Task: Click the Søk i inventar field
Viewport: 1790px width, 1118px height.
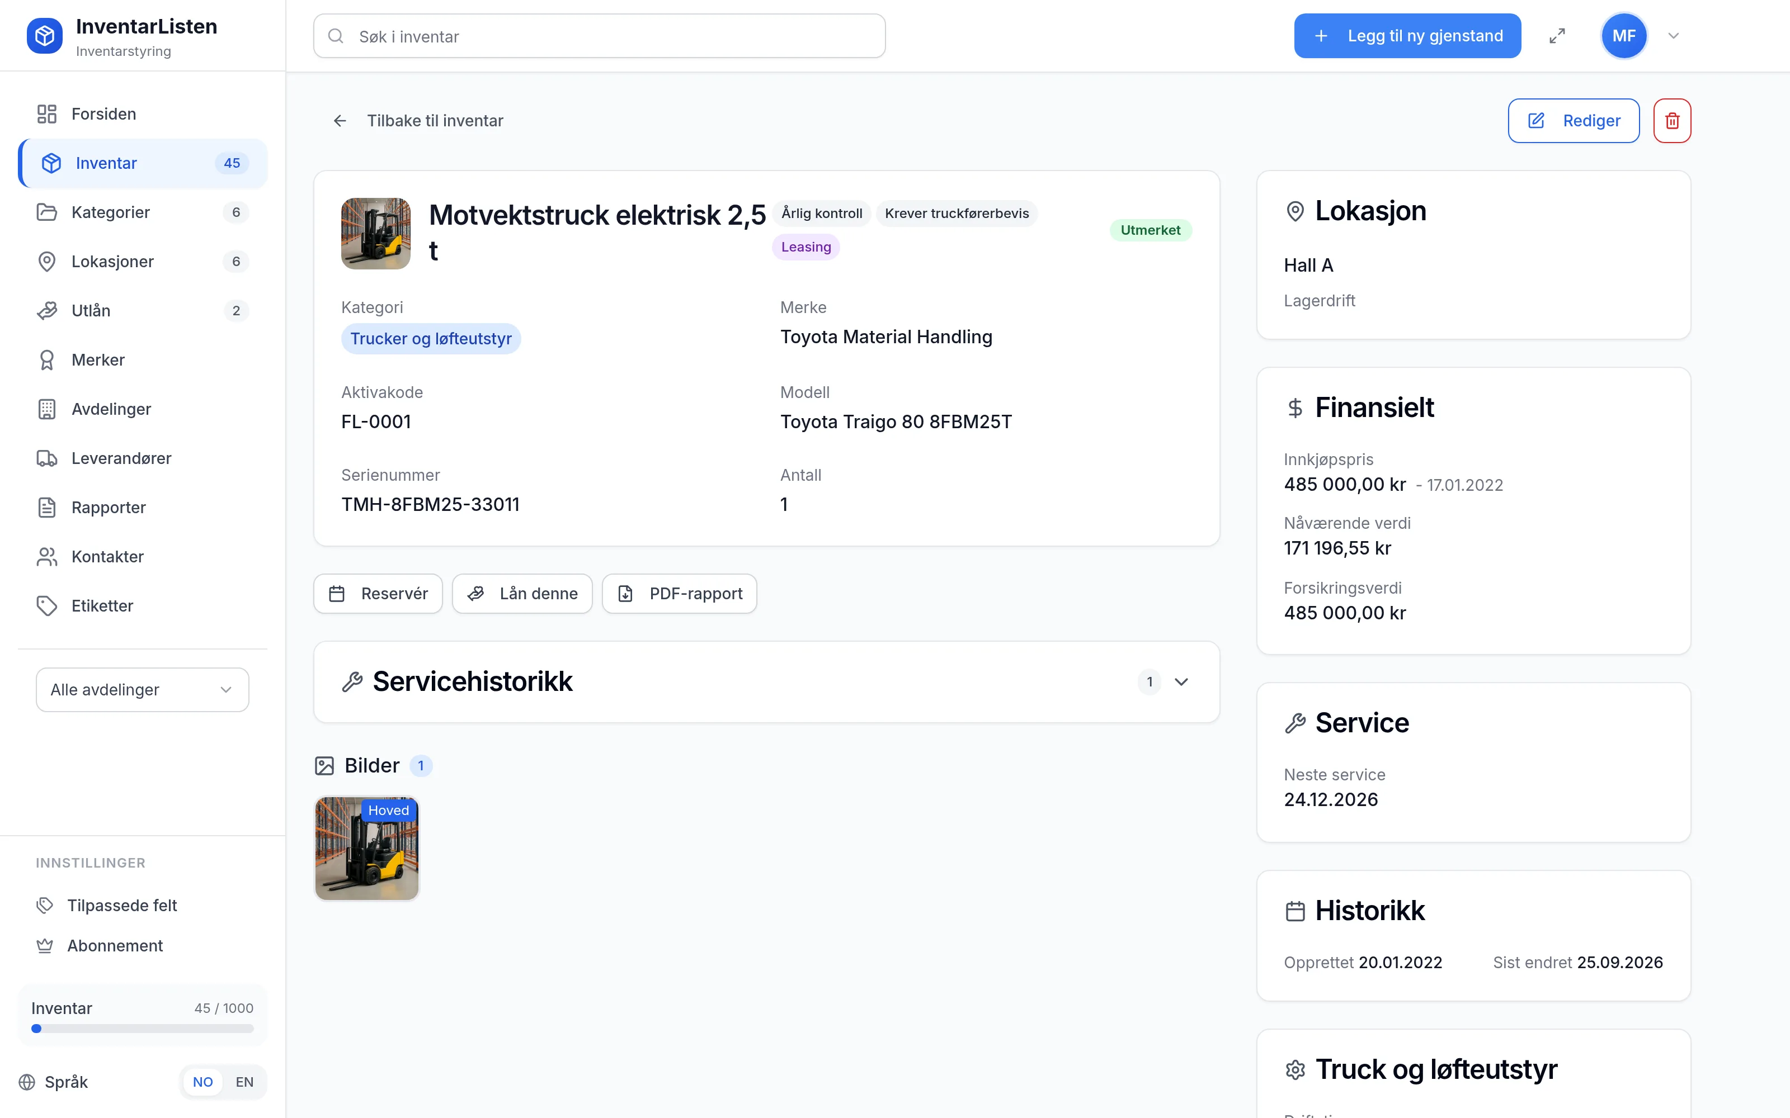Action: [x=599, y=36]
